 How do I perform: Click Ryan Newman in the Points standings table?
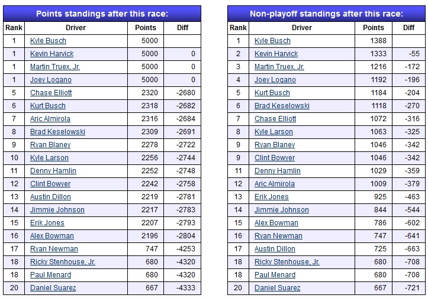pyautogui.click(x=54, y=249)
